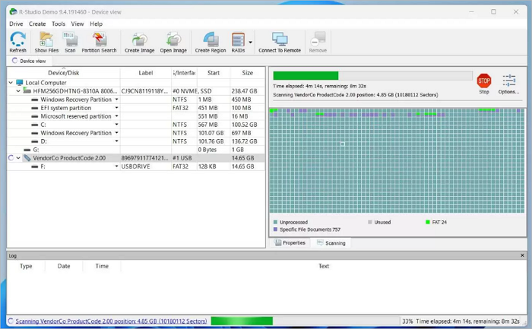The width and height of the screenshot is (532, 329).
Task: Click the Create Region icon
Action: click(211, 42)
